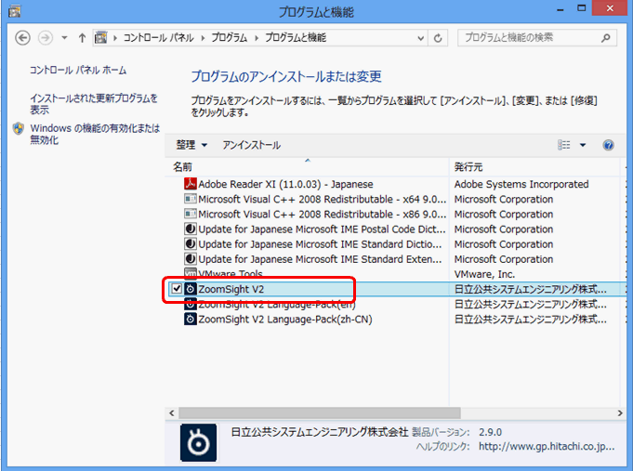Change the list view layout icon
The width and height of the screenshot is (633, 471).
tap(564, 145)
